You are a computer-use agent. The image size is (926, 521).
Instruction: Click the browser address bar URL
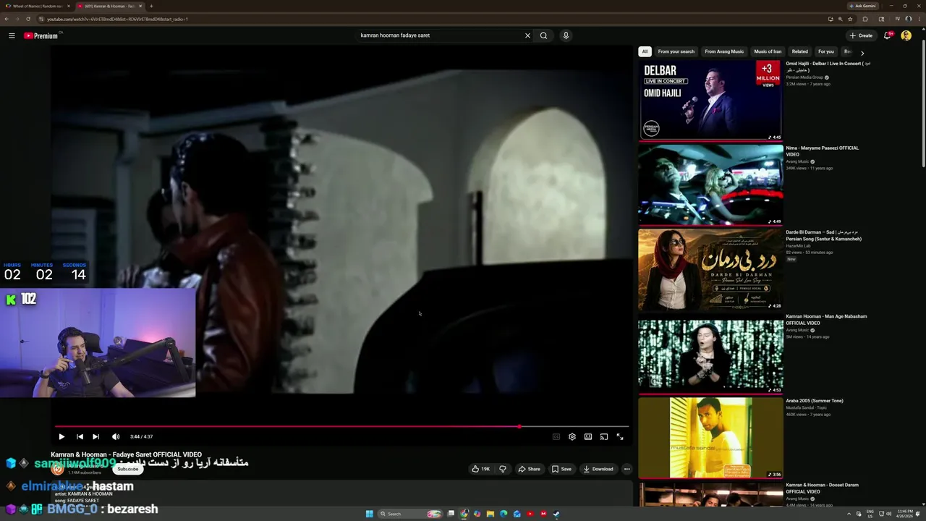tap(117, 19)
